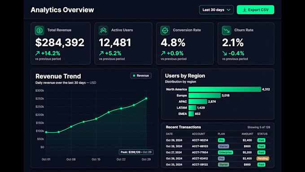Screen dimensions: 305x172
Task: Click the Peak: $298,120 tooltip label
Action: pyautogui.click(x=136, y=152)
